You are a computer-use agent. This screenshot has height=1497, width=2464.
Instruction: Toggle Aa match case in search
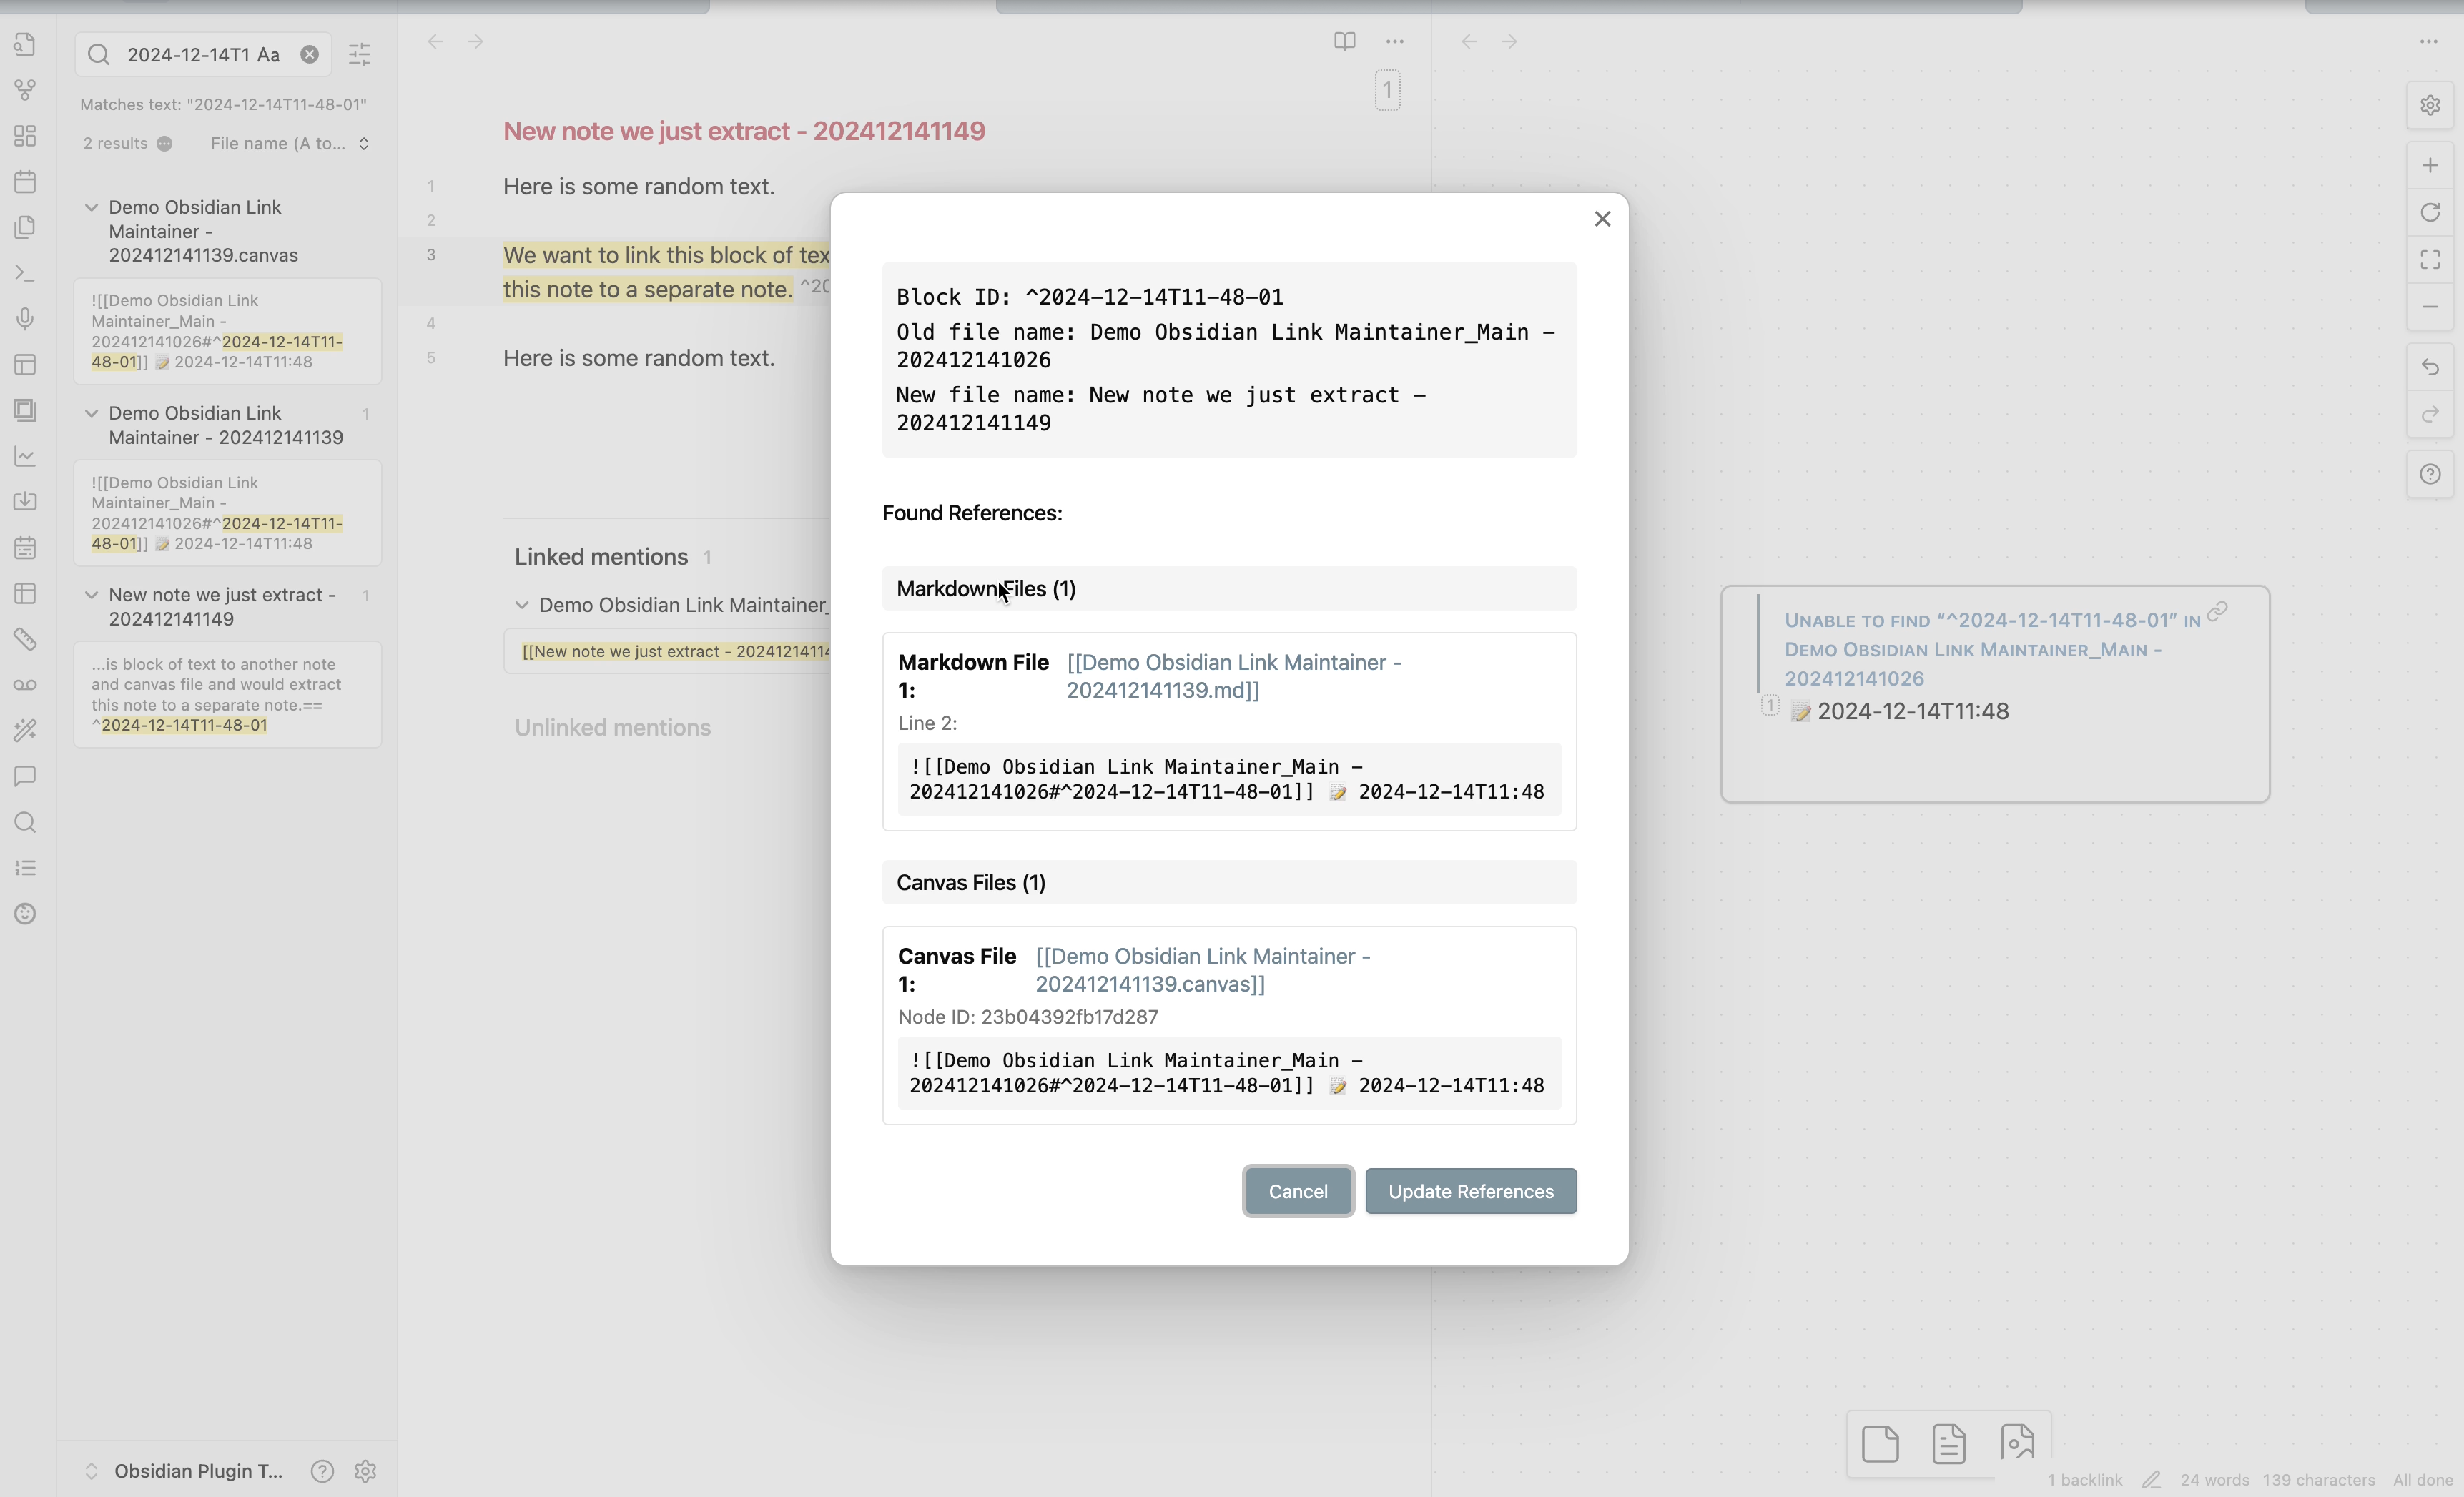268,55
